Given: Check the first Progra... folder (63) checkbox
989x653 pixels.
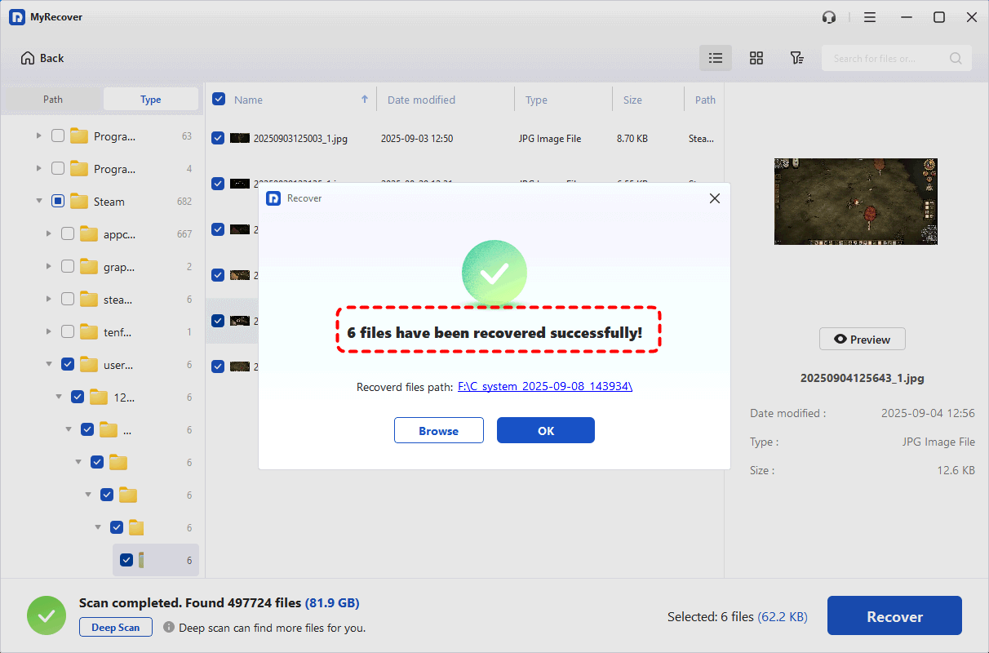Looking at the screenshot, I should pos(58,136).
